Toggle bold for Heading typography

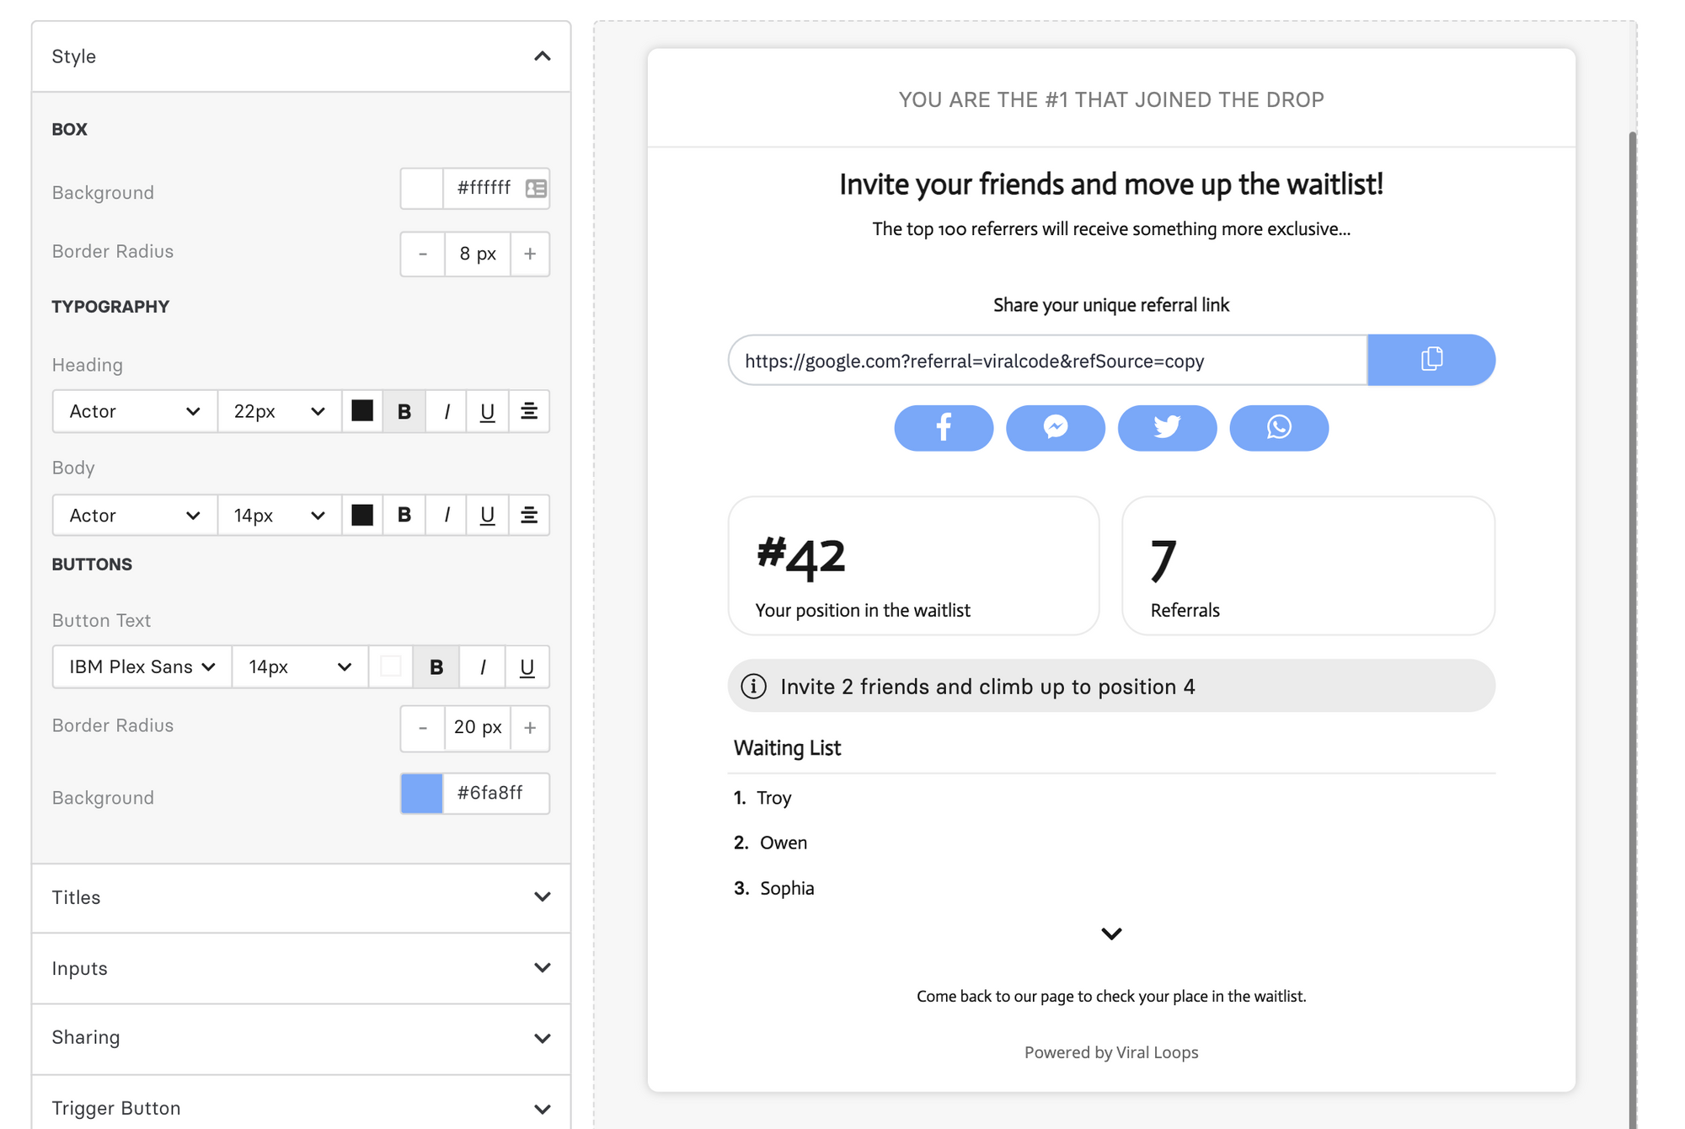[x=404, y=411]
